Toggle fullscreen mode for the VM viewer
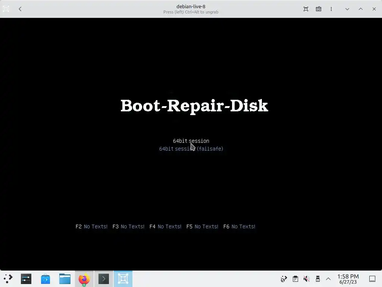Viewport: 382px width, 287px height. click(x=306, y=9)
